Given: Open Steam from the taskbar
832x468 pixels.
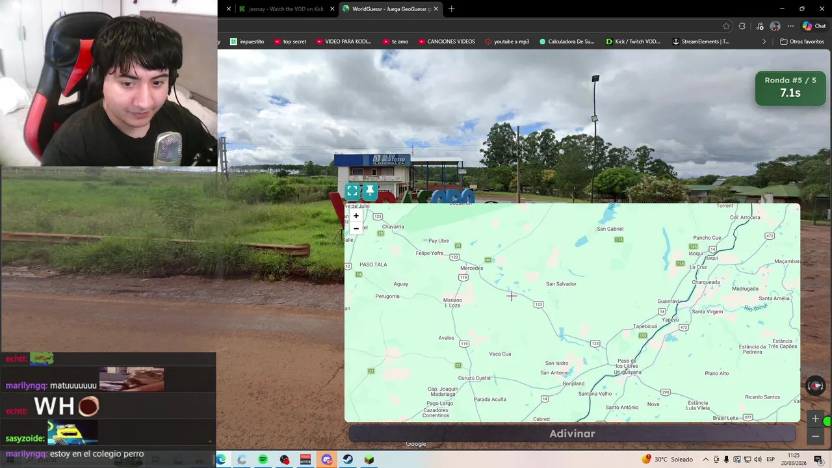Looking at the screenshot, I should pos(348,460).
